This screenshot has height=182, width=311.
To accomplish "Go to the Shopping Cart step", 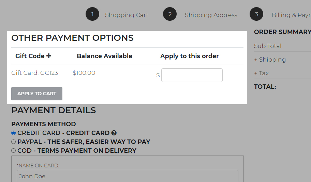I will [127, 15].
